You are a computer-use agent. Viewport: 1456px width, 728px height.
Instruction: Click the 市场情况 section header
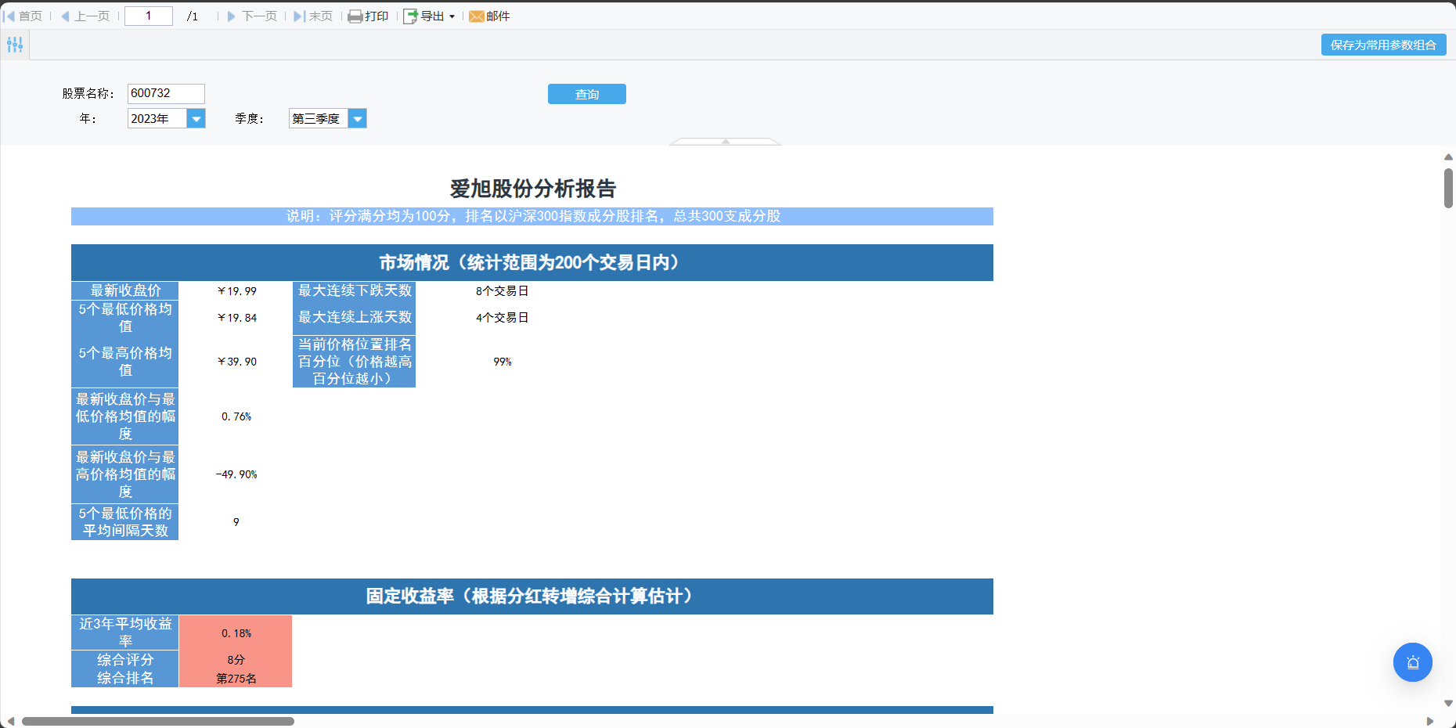[x=532, y=262]
